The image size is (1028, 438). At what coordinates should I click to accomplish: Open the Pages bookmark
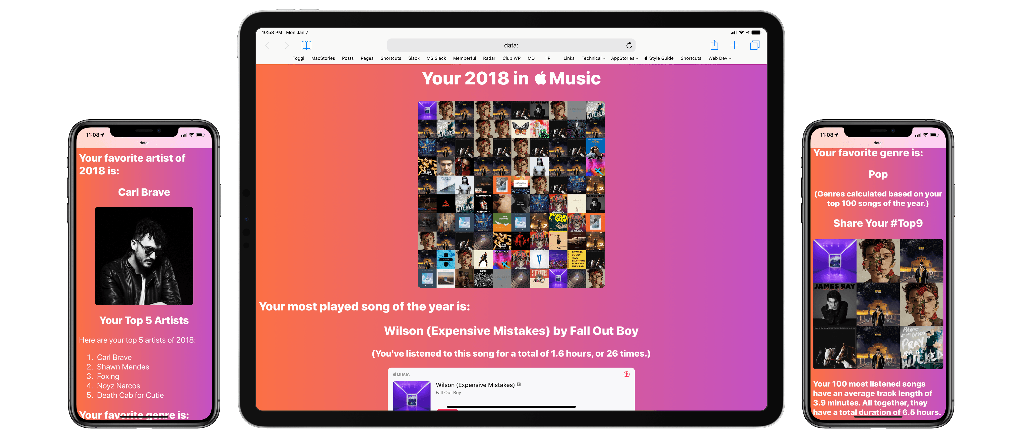tap(367, 58)
